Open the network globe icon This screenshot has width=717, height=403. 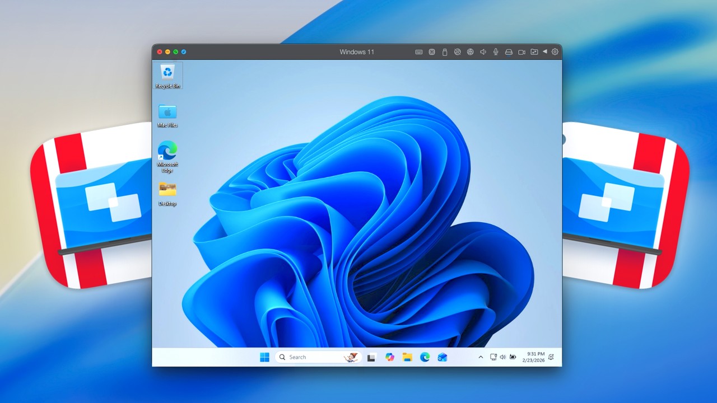click(470, 52)
